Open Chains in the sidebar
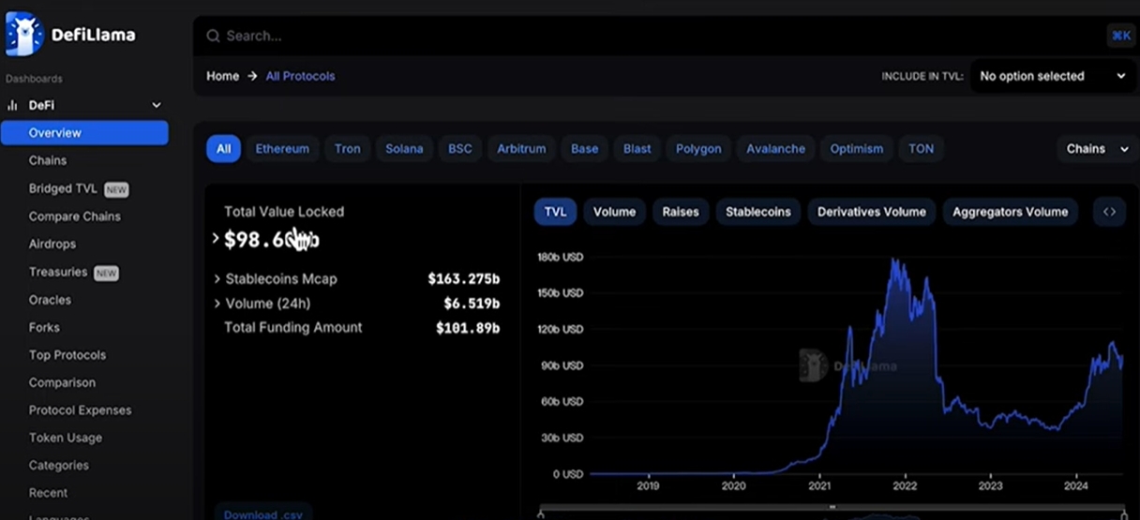1140x520 pixels. 48,160
